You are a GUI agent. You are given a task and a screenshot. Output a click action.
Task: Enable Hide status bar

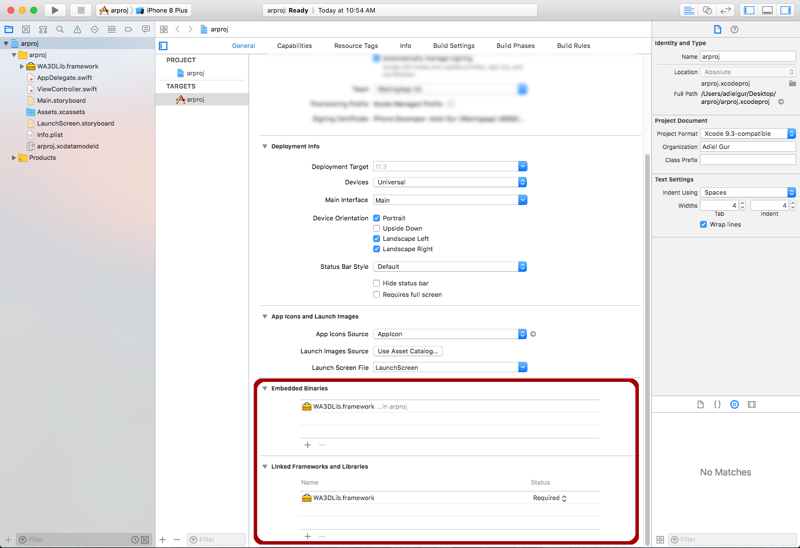tap(377, 283)
